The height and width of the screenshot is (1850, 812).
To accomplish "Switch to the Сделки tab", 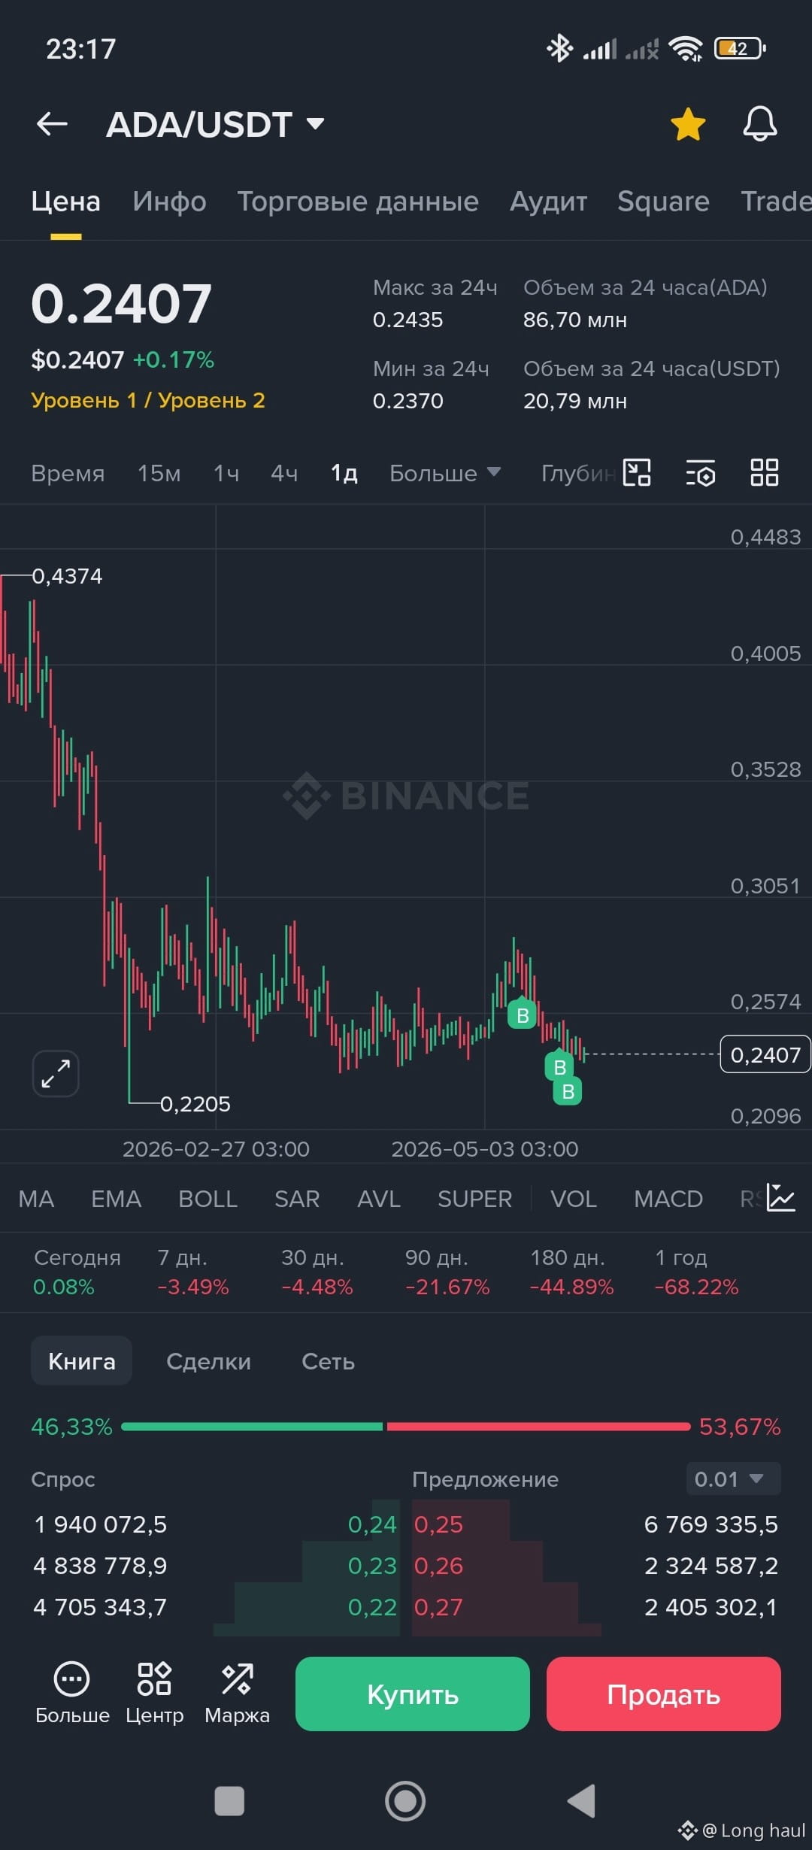I will 208,1361.
